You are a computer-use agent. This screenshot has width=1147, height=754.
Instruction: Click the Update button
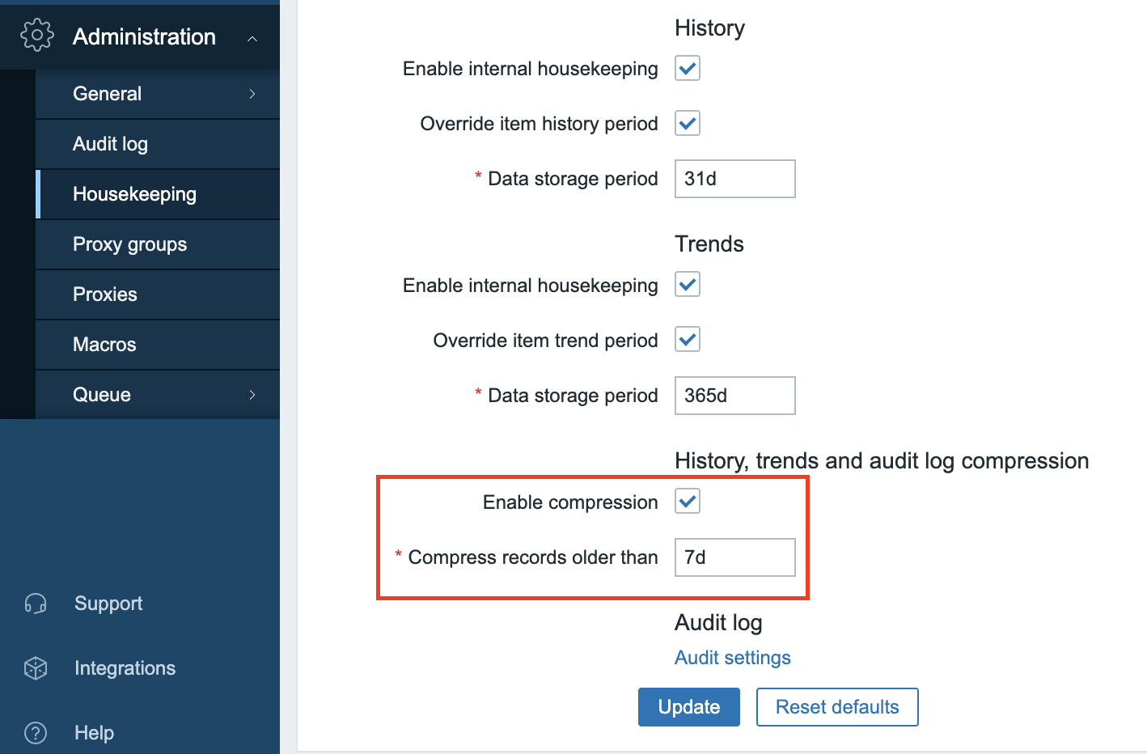coord(688,706)
